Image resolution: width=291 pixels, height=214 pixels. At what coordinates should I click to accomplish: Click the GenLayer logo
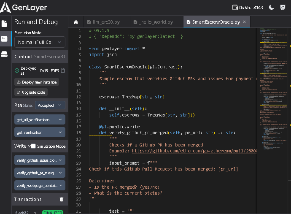24,8
